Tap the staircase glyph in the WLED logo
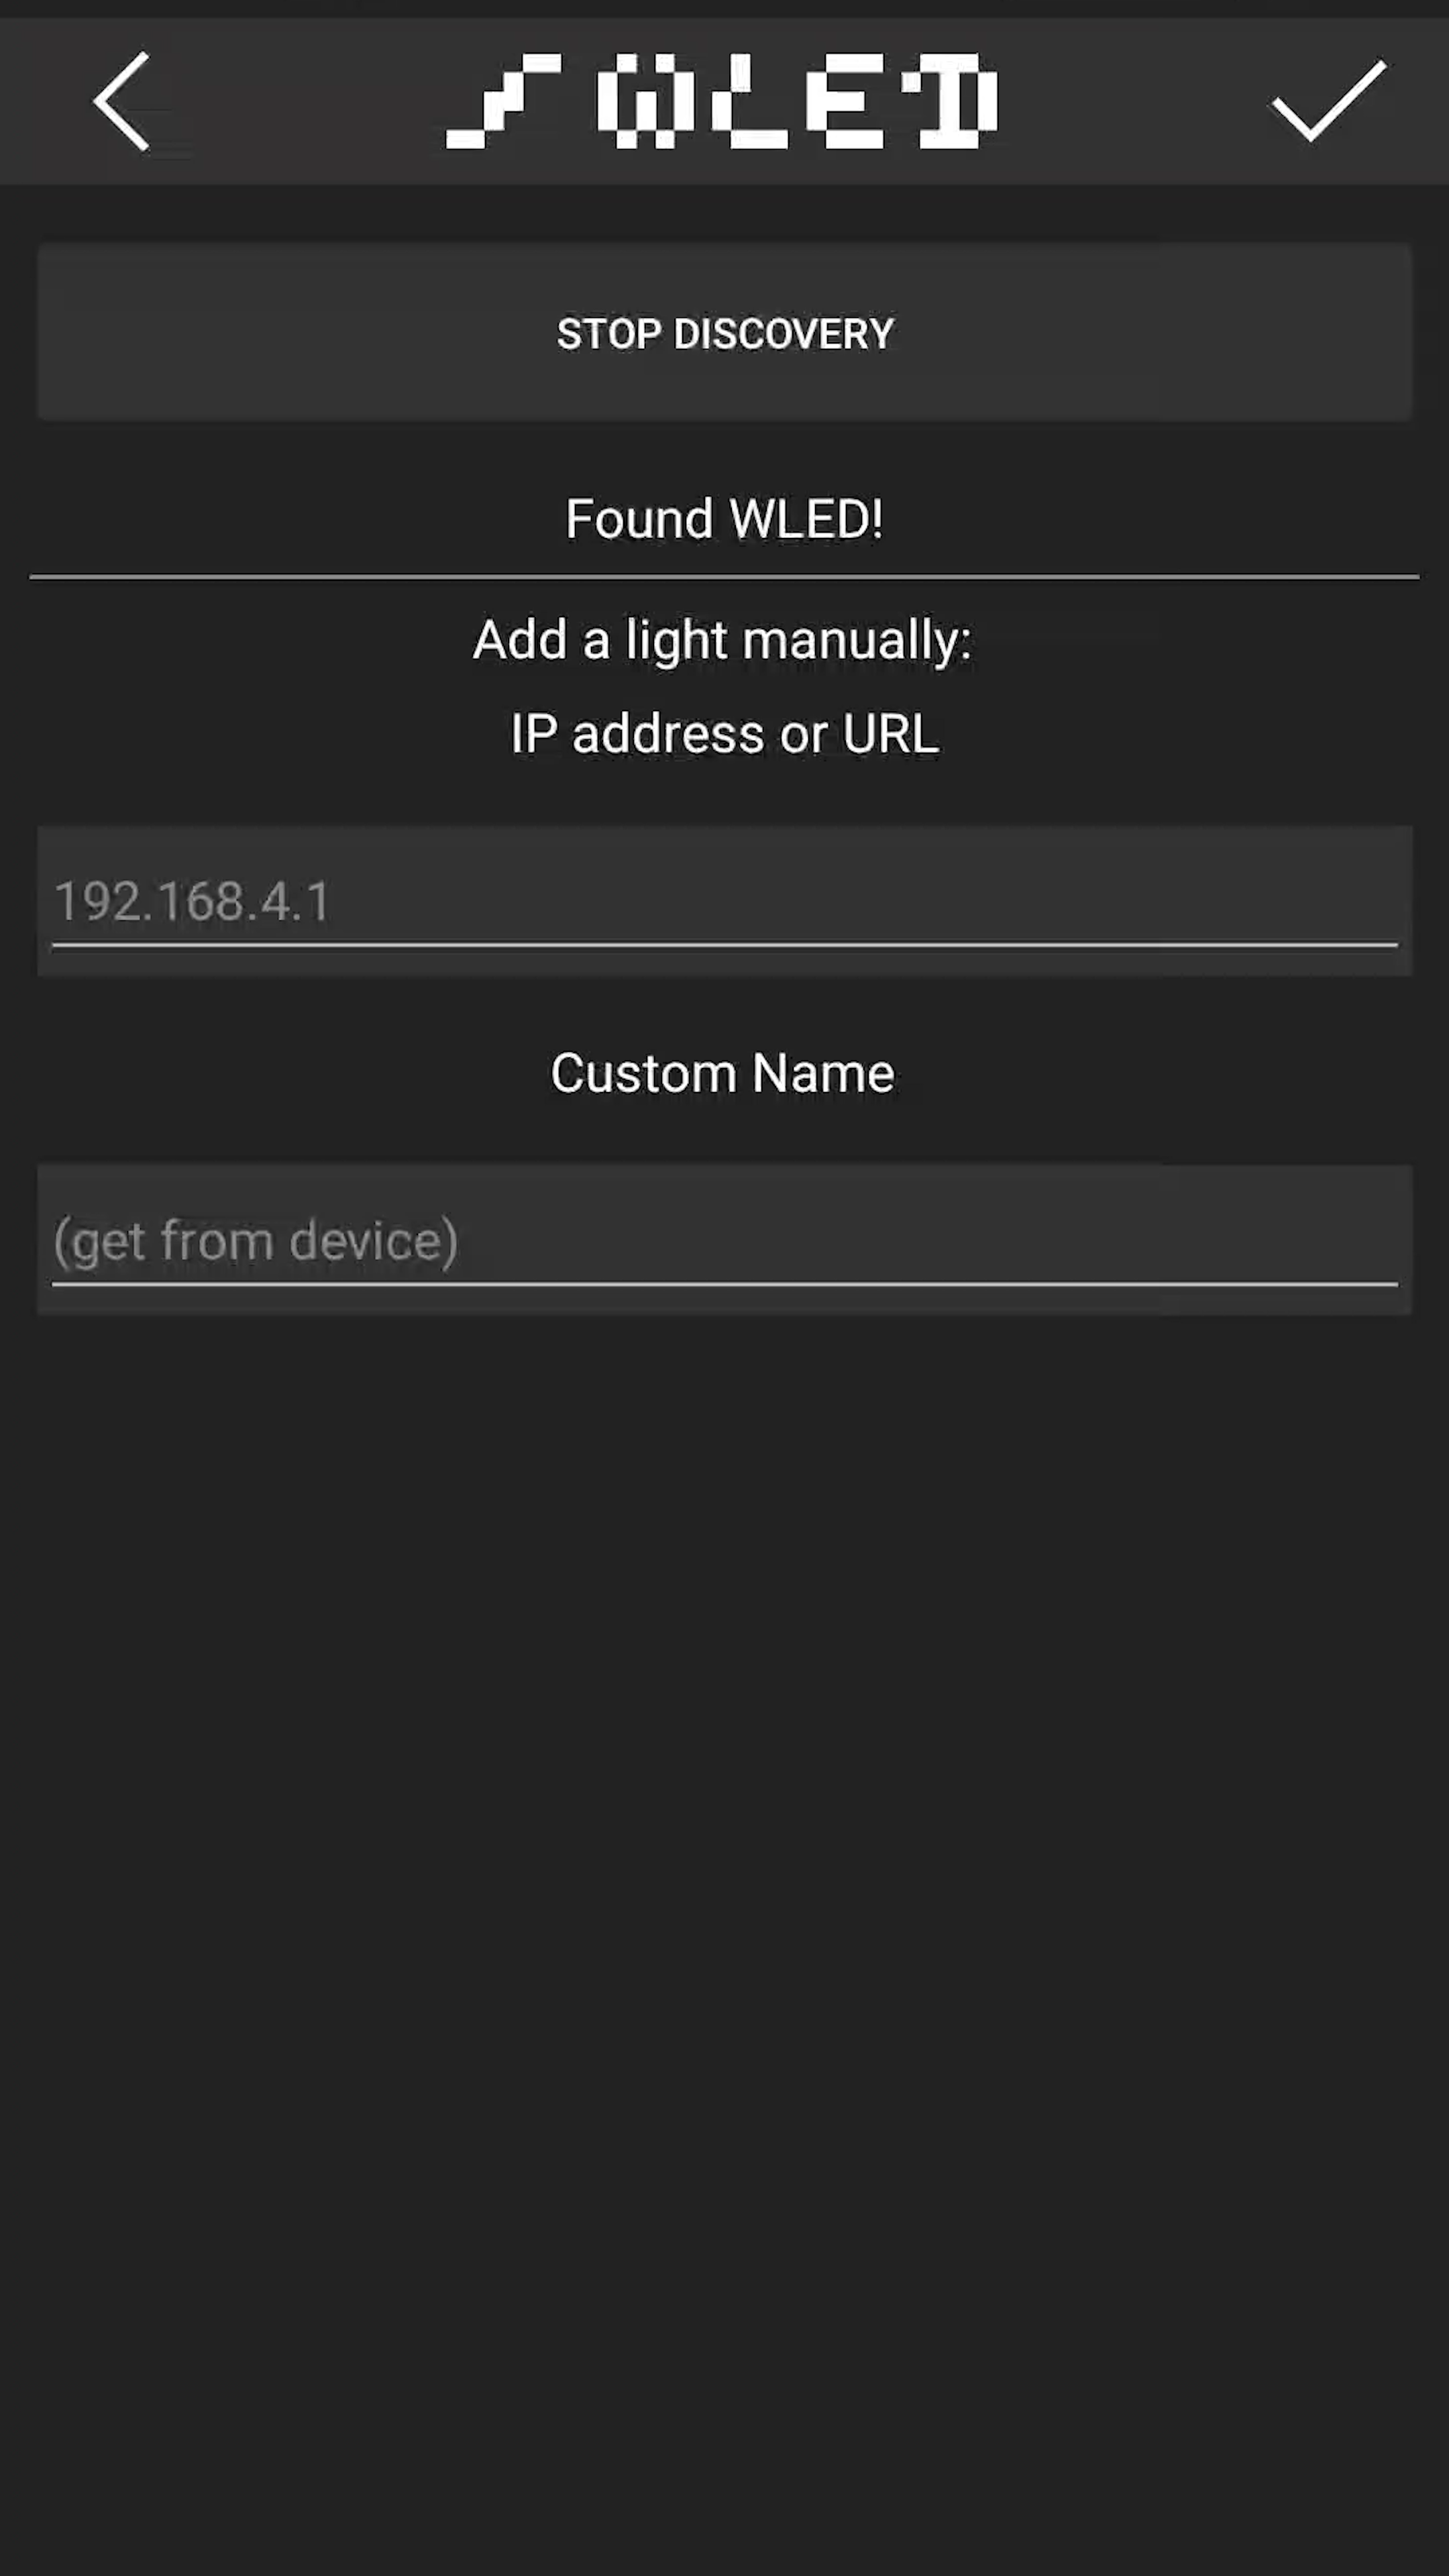Viewport: 1449px width, 2576px height. point(503,101)
